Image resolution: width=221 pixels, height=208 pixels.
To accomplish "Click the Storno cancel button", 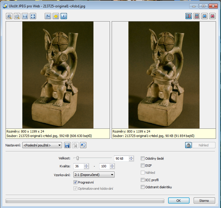I will tap(204, 201).
